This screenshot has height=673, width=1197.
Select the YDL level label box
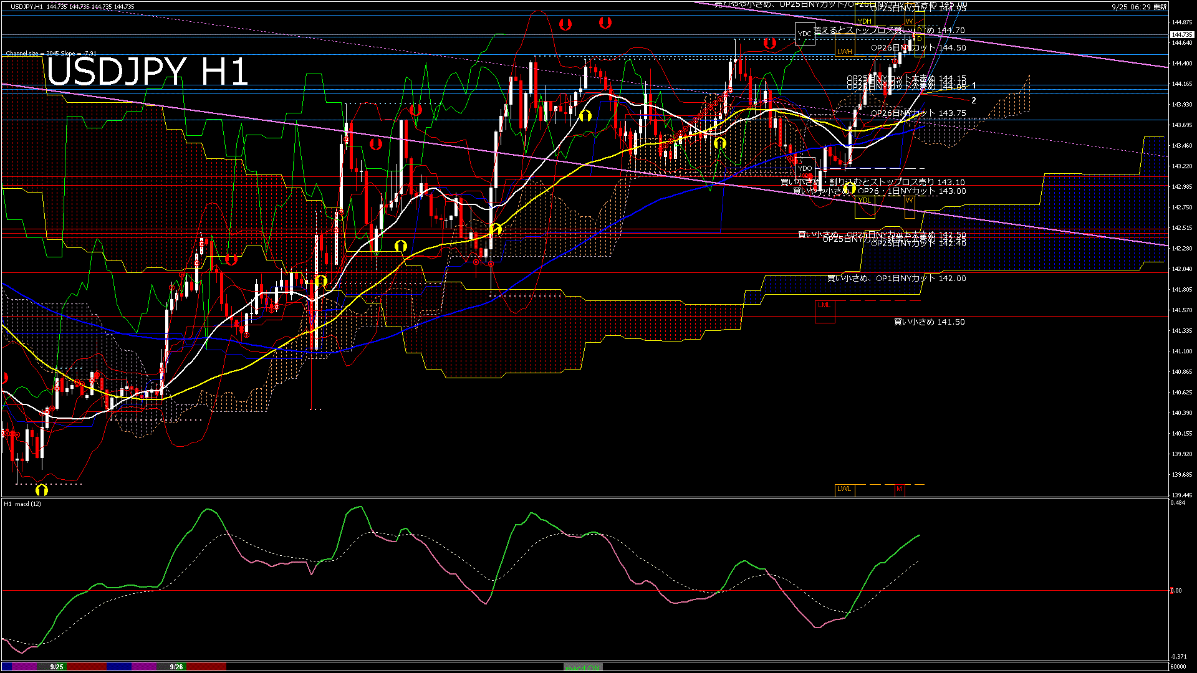865,200
